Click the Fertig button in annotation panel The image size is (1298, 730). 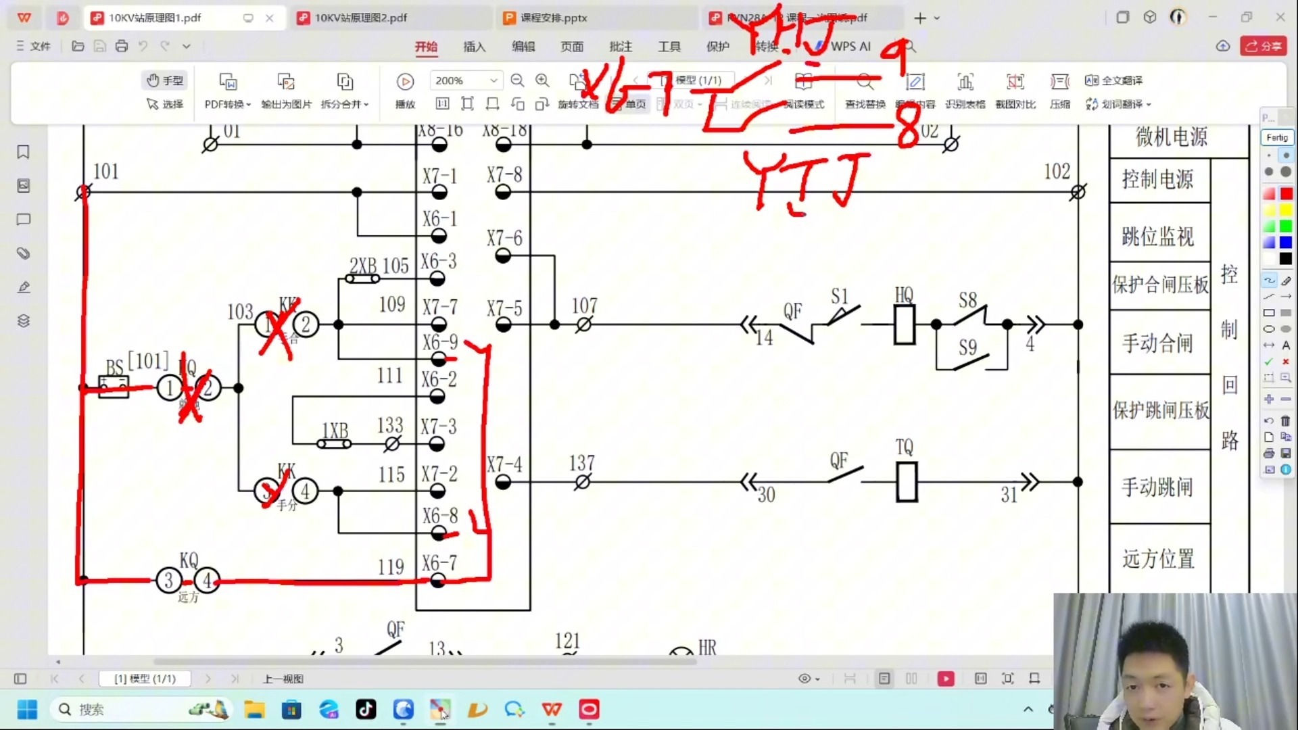[x=1276, y=138]
